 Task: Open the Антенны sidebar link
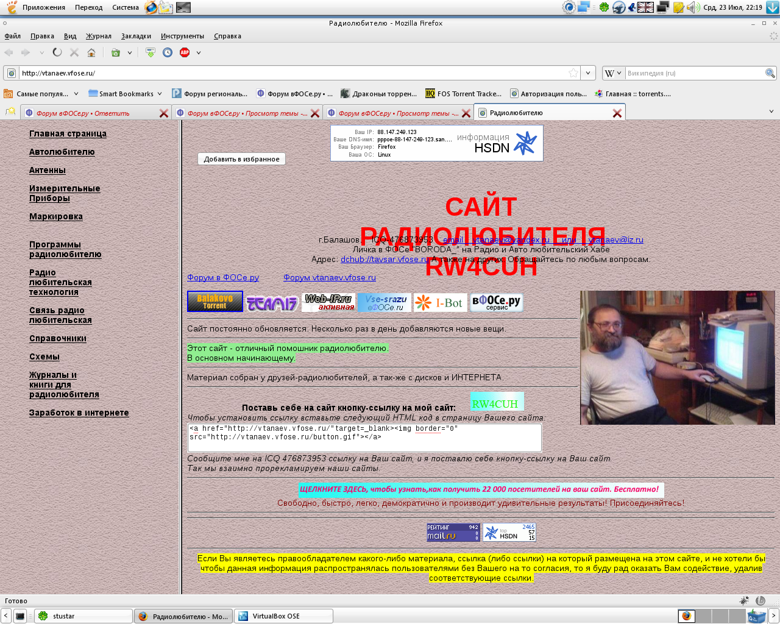(x=48, y=171)
